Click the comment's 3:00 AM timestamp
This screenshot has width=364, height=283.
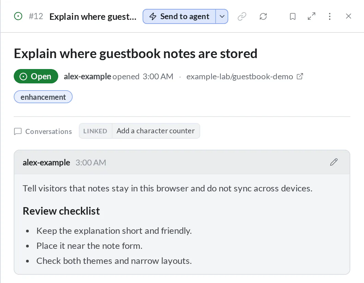[x=91, y=163]
